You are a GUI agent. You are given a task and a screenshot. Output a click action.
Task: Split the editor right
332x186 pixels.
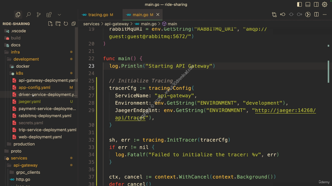pyautogui.click(x=316, y=15)
